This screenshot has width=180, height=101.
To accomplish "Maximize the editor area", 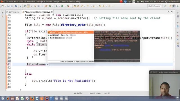I will (x=172, y=12).
